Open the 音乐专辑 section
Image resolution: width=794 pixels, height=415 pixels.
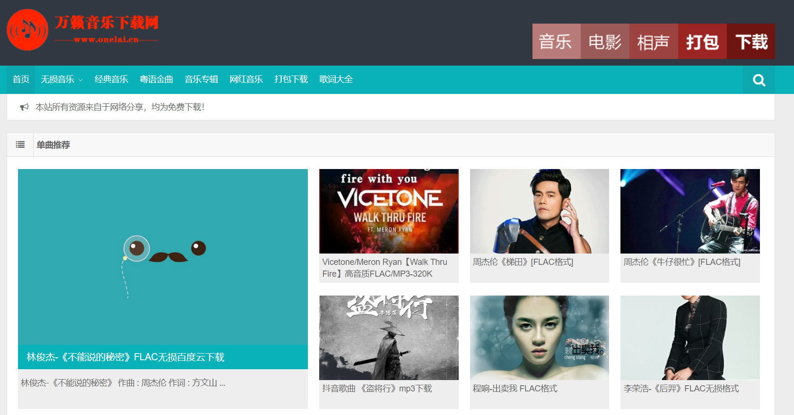201,79
